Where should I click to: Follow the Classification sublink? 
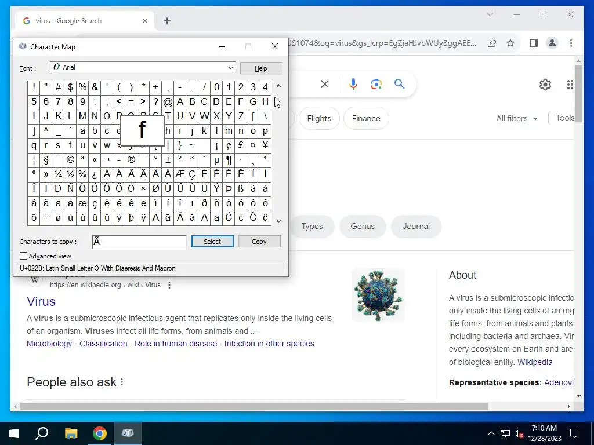(103, 344)
